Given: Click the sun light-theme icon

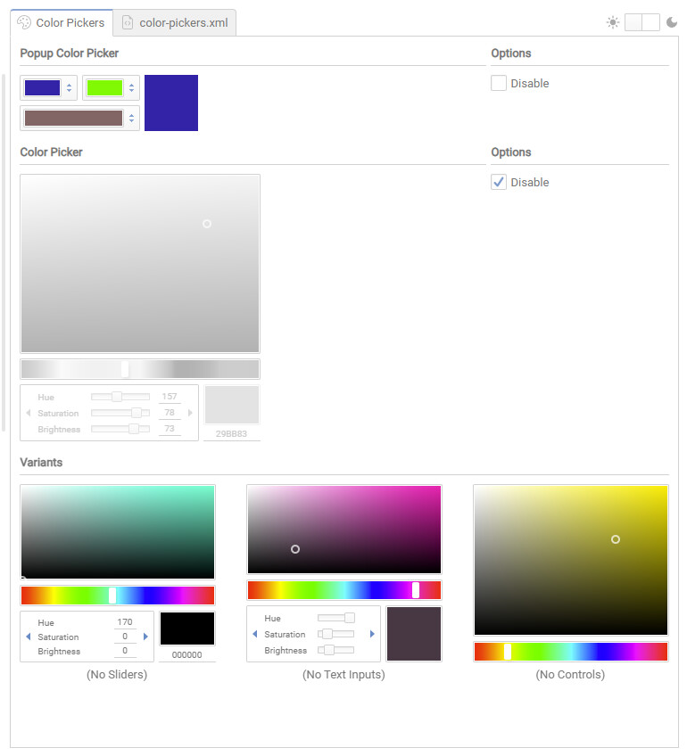Looking at the screenshot, I should pyautogui.click(x=612, y=22).
